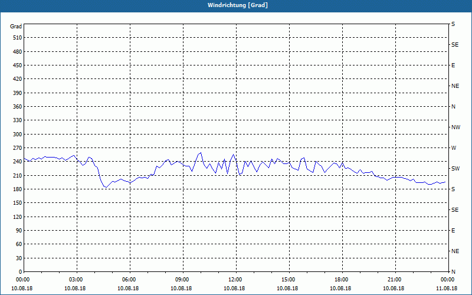Click the S compass label beside 180

click(x=453, y=189)
